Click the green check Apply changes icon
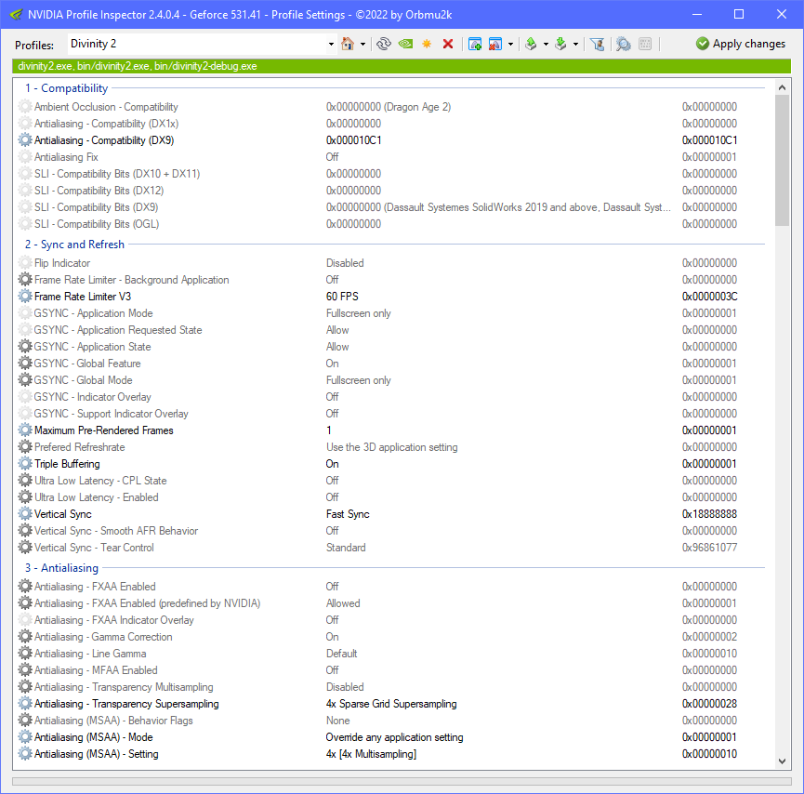Viewport: 804px width, 794px height. click(x=702, y=44)
